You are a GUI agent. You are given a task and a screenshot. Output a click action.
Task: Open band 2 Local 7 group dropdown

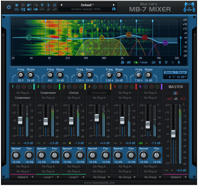pos(48,177)
